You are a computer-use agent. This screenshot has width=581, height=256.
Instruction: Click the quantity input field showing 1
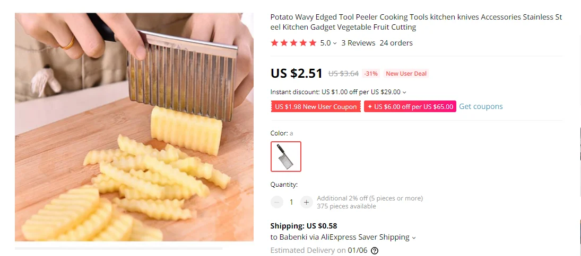coord(291,202)
